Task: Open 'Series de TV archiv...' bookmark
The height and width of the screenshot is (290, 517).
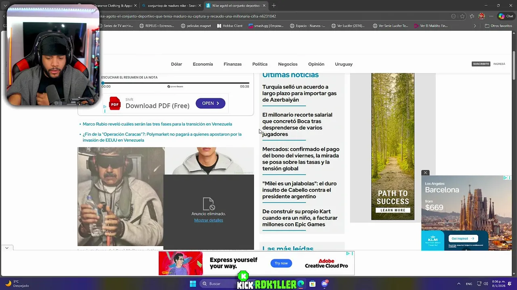Action: tap(116, 26)
